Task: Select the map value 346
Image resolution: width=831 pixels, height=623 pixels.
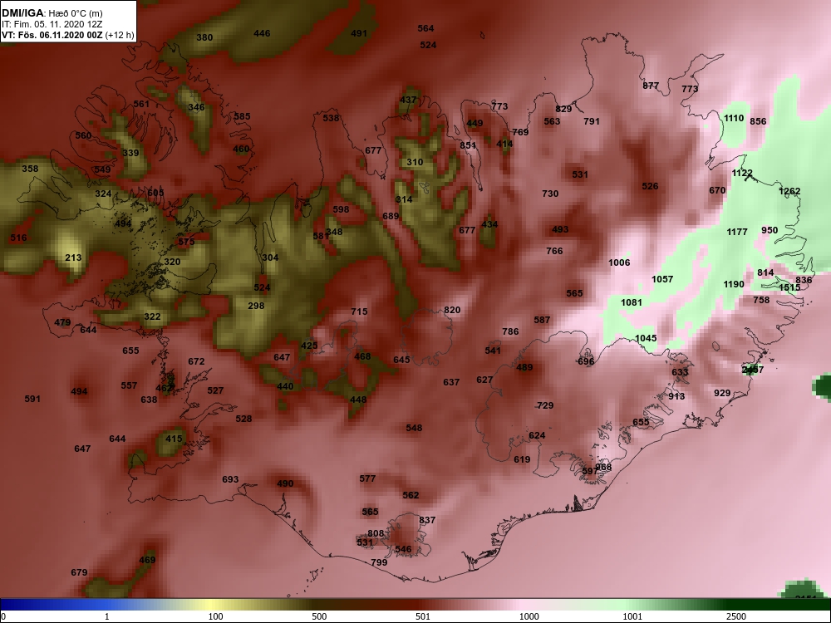Action: [x=196, y=107]
